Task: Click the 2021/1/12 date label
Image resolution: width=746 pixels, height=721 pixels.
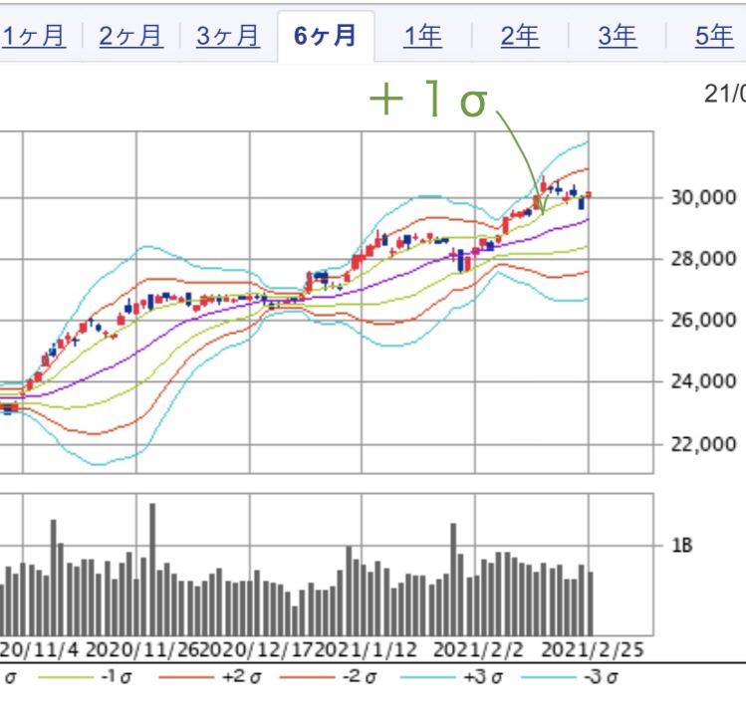Action: click(369, 649)
